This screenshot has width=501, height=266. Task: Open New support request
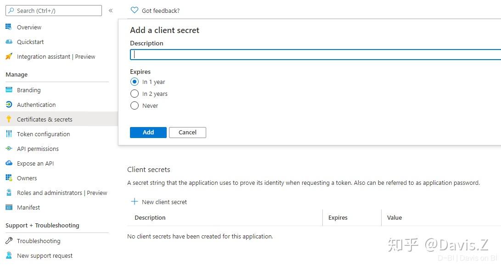point(44,255)
